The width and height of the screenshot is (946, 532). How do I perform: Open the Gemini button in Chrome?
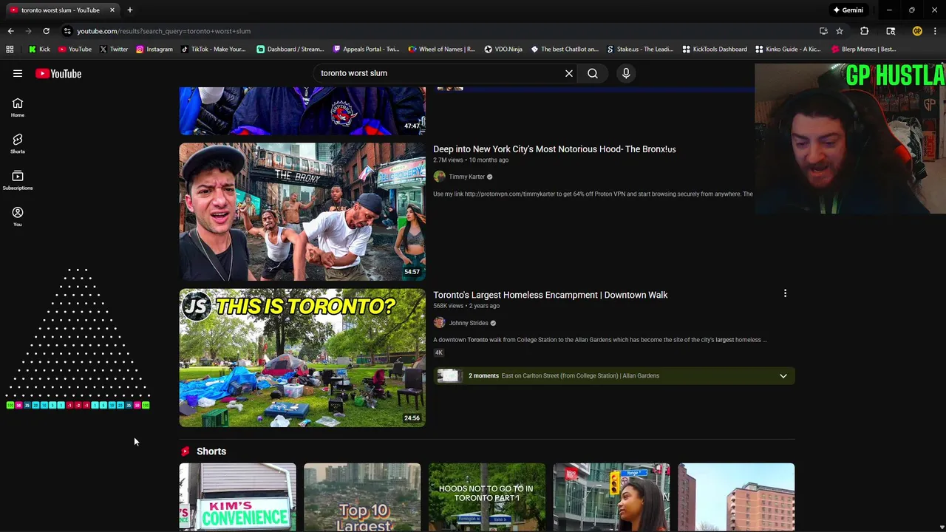pos(848,10)
